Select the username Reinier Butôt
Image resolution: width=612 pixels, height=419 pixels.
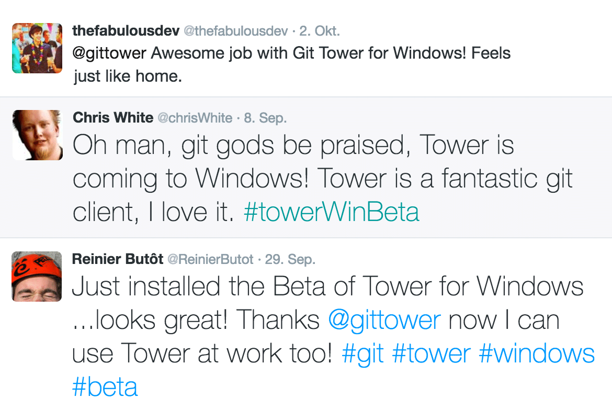pos(118,258)
